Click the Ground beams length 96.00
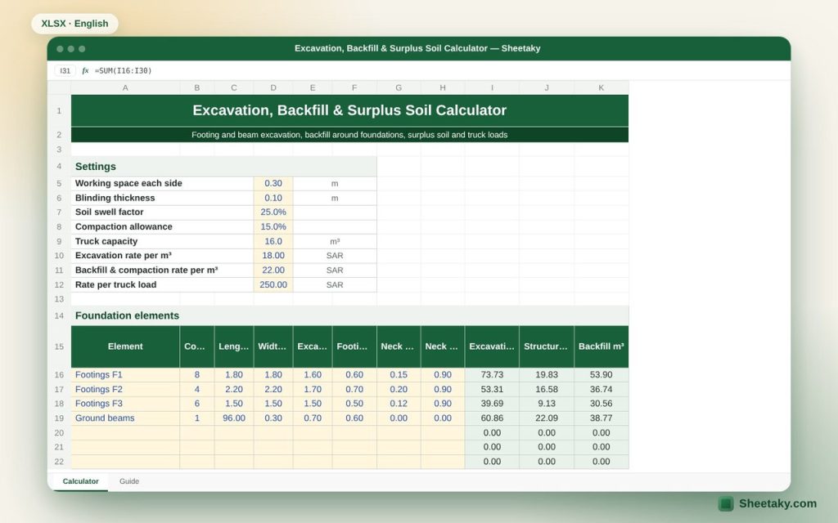838x523 pixels. coord(234,418)
